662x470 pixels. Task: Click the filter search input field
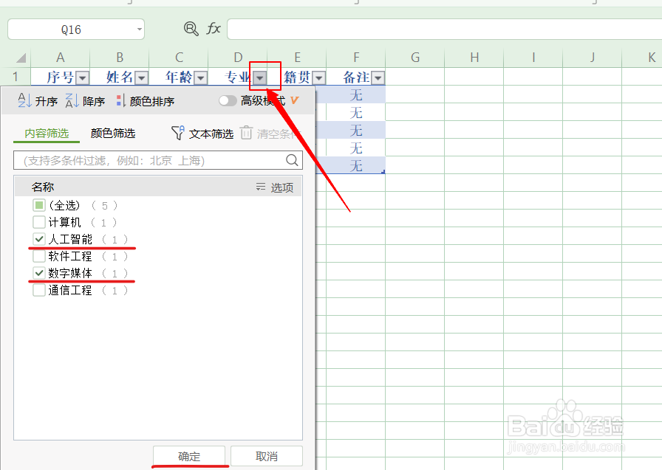pos(158,160)
